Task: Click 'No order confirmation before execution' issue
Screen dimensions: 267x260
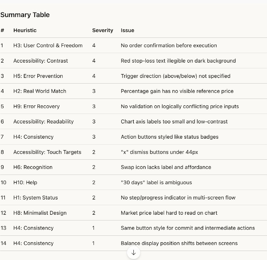Action: pos(169,46)
